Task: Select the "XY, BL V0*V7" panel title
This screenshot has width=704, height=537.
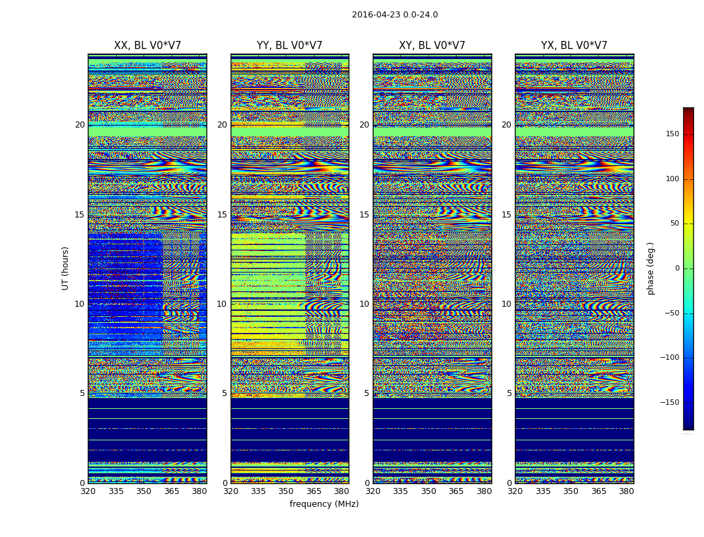Action: coord(432,46)
